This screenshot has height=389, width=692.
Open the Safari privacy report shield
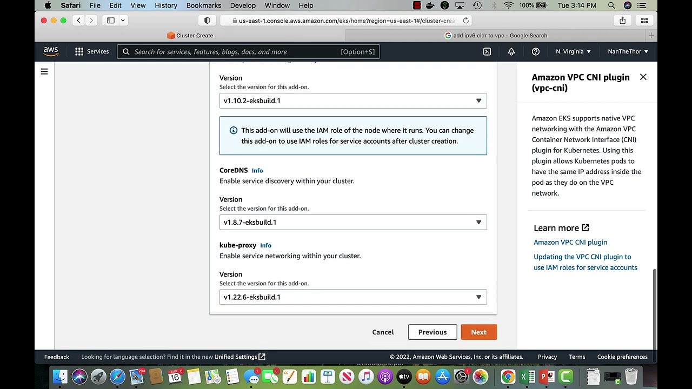point(207,21)
